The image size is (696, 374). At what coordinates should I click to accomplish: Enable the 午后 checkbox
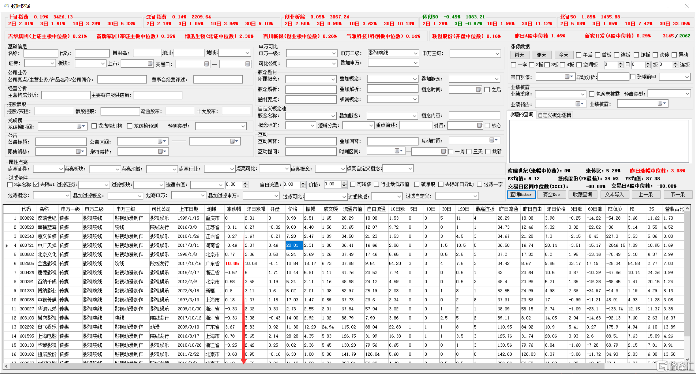point(579,55)
